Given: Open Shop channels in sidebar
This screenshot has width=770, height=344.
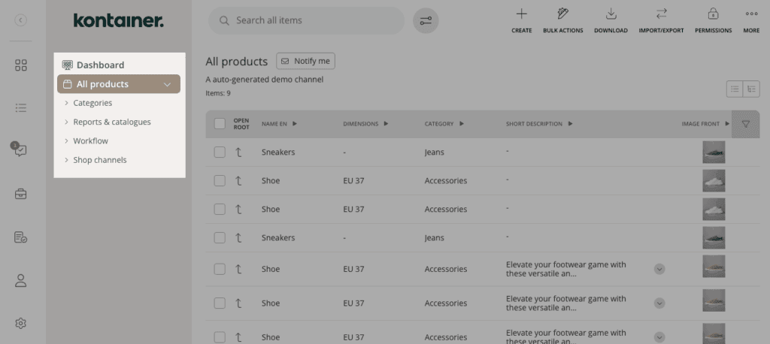Looking at the screenshot, I should [99, 160].
